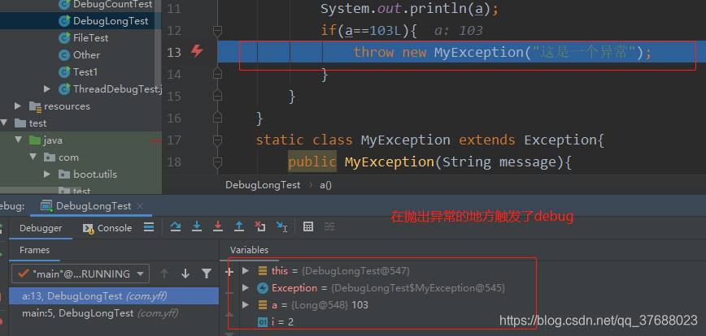Screen dimensions: 706x336
Task: Collapse the java folder arrow
Action: coord(19,140)
